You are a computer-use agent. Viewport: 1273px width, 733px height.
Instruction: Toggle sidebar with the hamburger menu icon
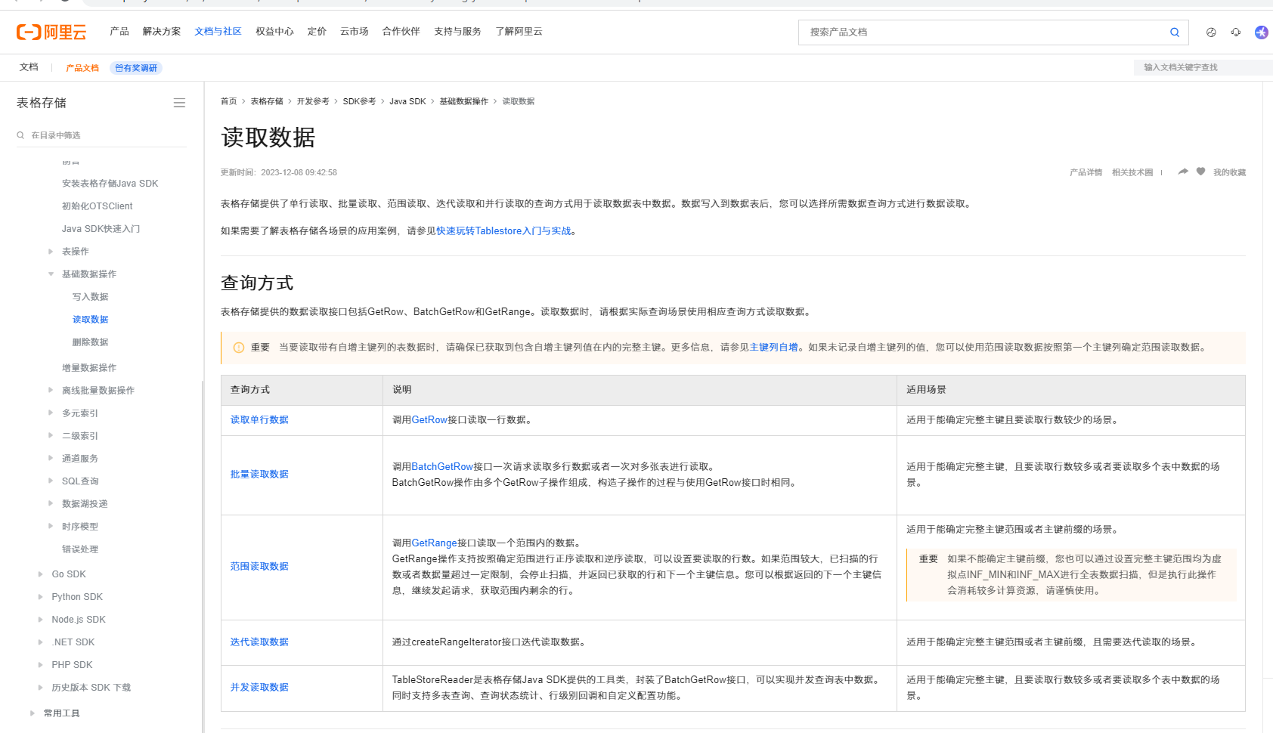click(x=179, y=103)
